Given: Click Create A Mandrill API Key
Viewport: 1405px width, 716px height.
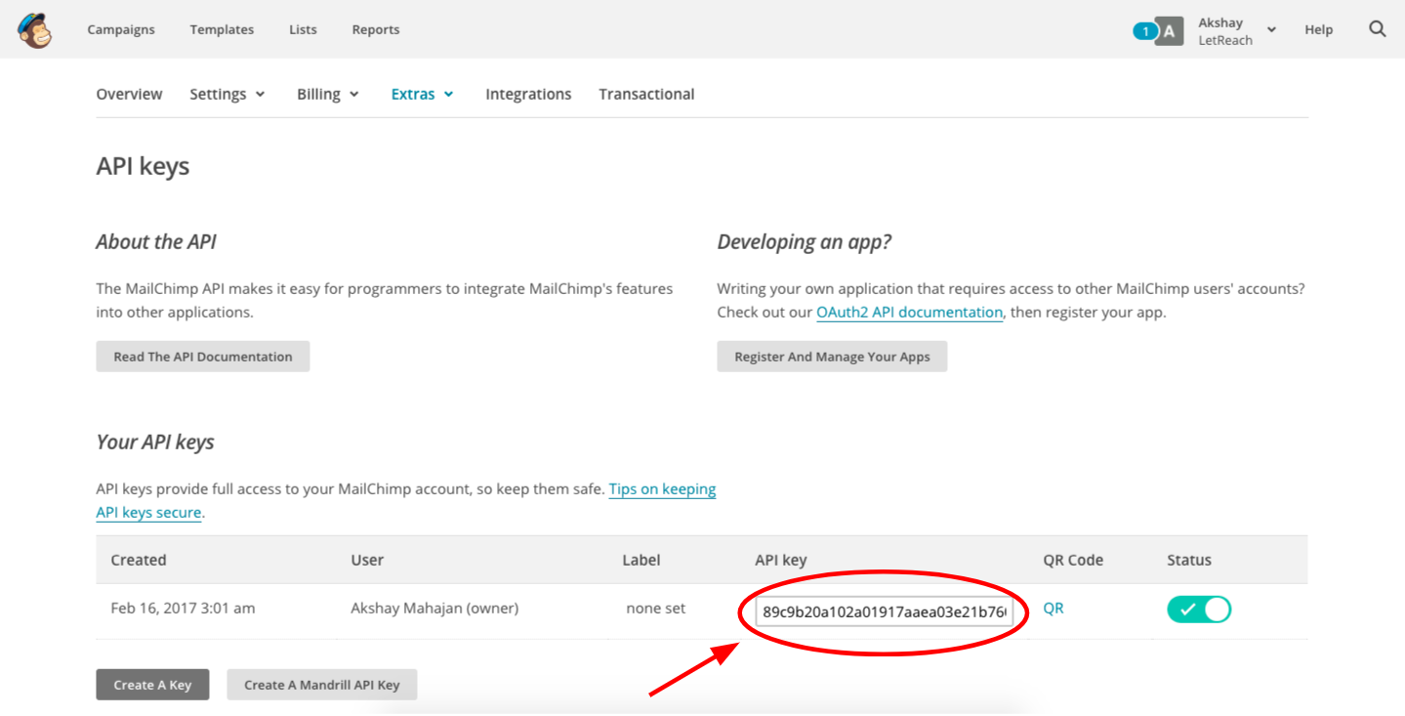Looking at the screenshot, I should tap(322, 685).
